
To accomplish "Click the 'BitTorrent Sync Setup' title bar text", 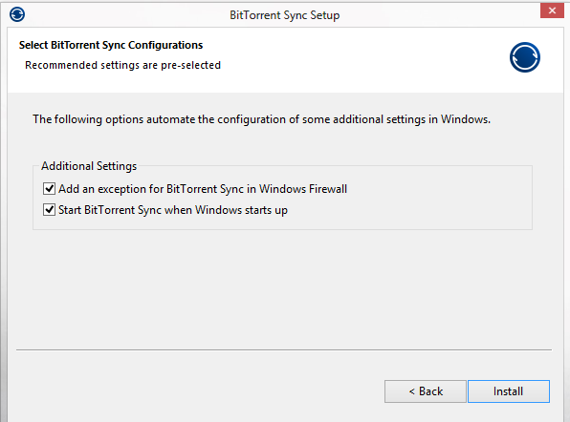I will tap(285, 15).
